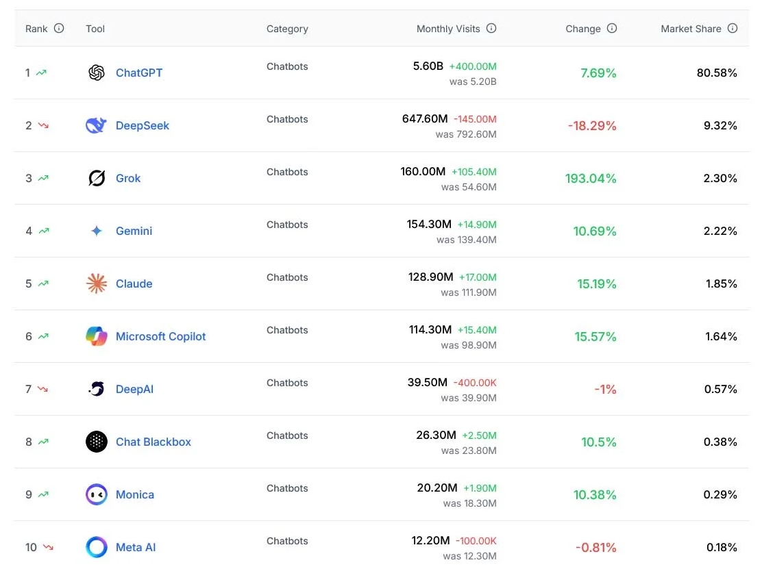Click the upward trend arrow in Grok row
The image size is (762, 569).
[43, 178]
